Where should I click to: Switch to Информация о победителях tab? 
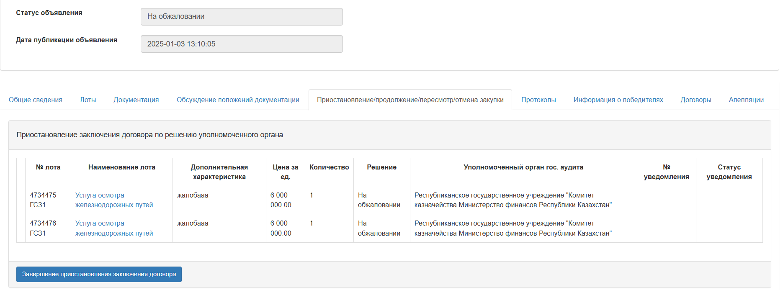pyautogui.click(x=618, y=100)
